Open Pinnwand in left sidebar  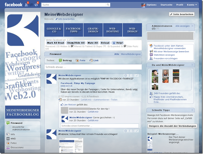(16, 123)
